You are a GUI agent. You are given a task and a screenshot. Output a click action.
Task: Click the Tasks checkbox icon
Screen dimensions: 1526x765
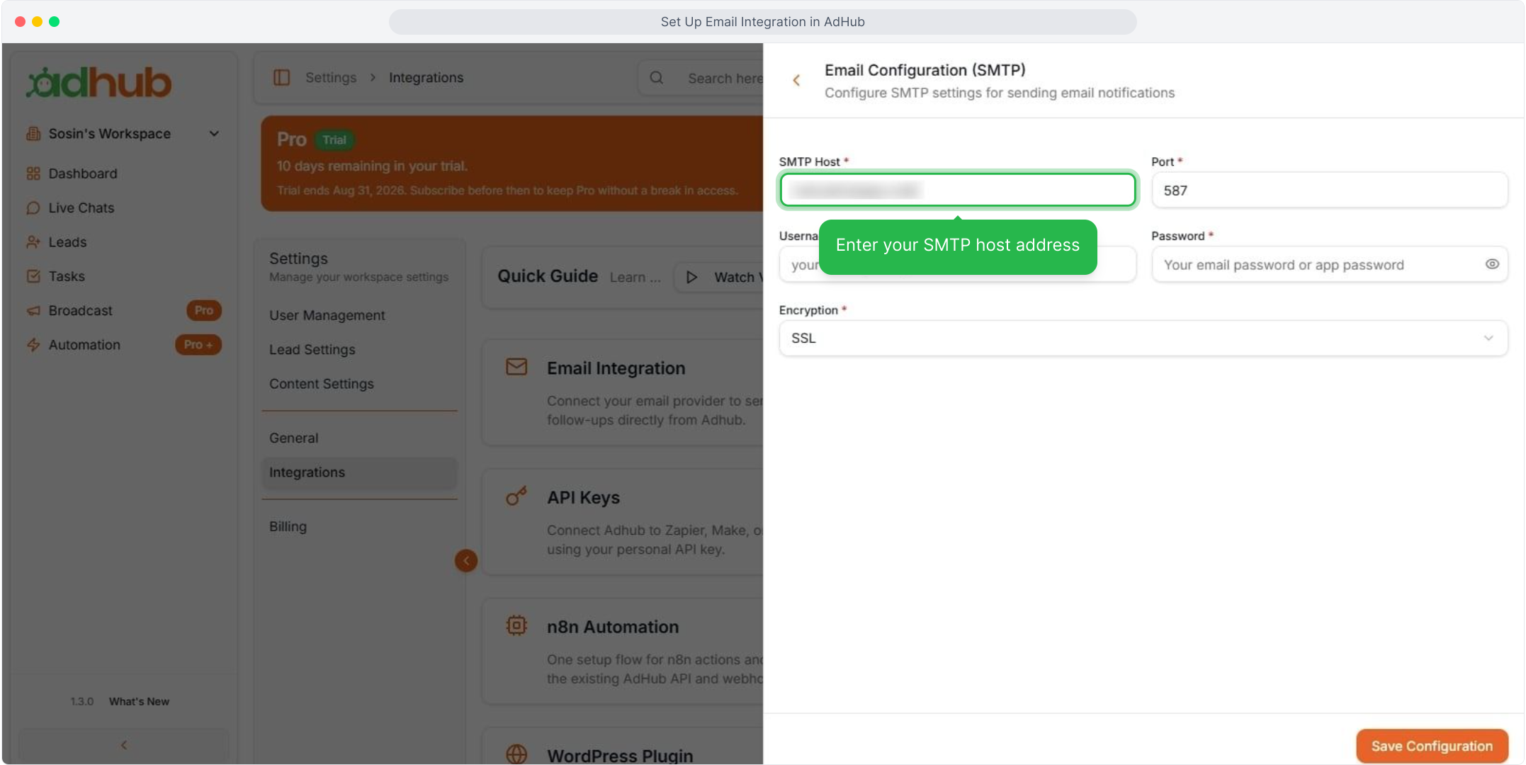[x=33, y=276]
